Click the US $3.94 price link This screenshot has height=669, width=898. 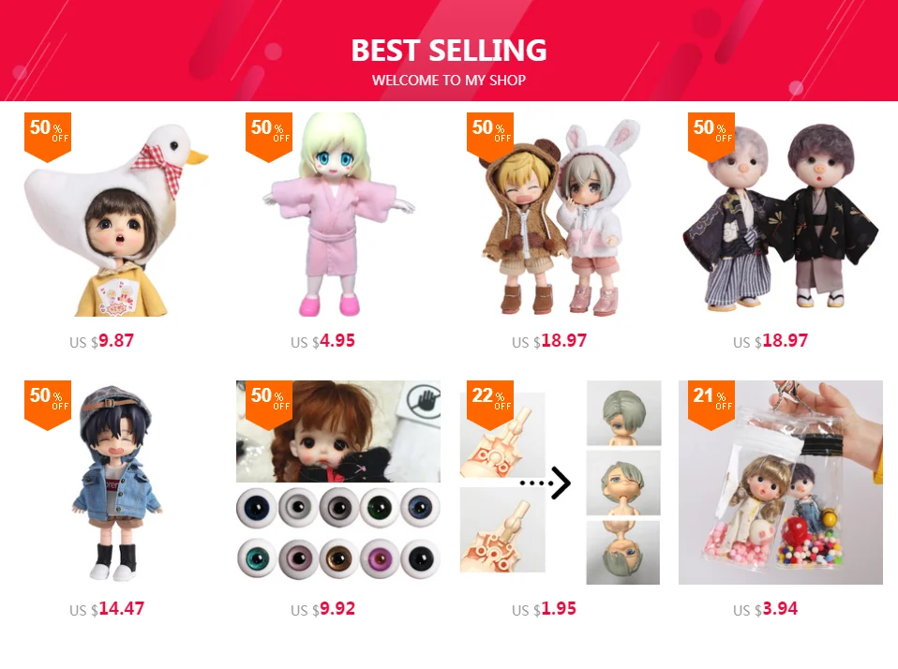pyautogui.click(x=765, y=609)
